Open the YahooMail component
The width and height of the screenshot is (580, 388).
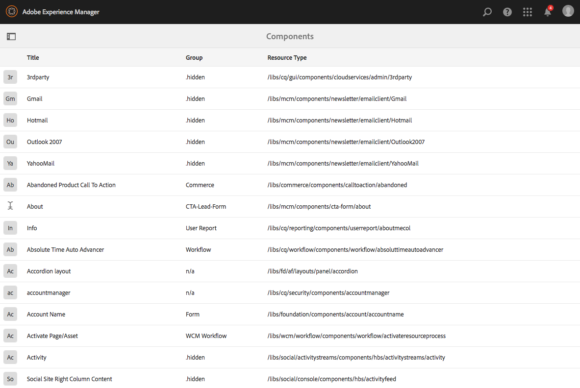[40, 163]
